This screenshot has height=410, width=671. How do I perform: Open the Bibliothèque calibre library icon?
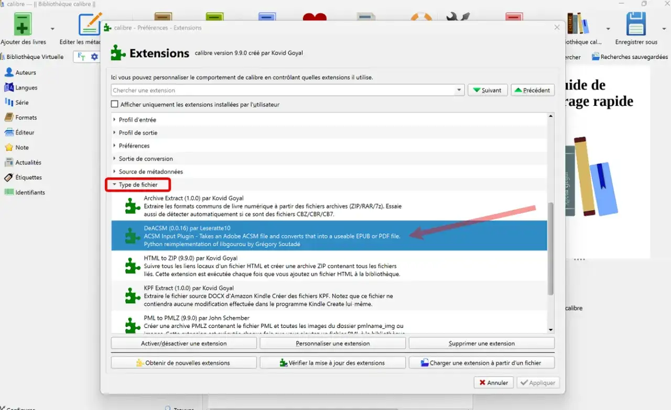(578, 24)
